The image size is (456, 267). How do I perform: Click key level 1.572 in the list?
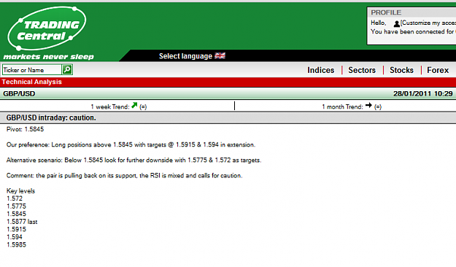[x=15, y=198]
